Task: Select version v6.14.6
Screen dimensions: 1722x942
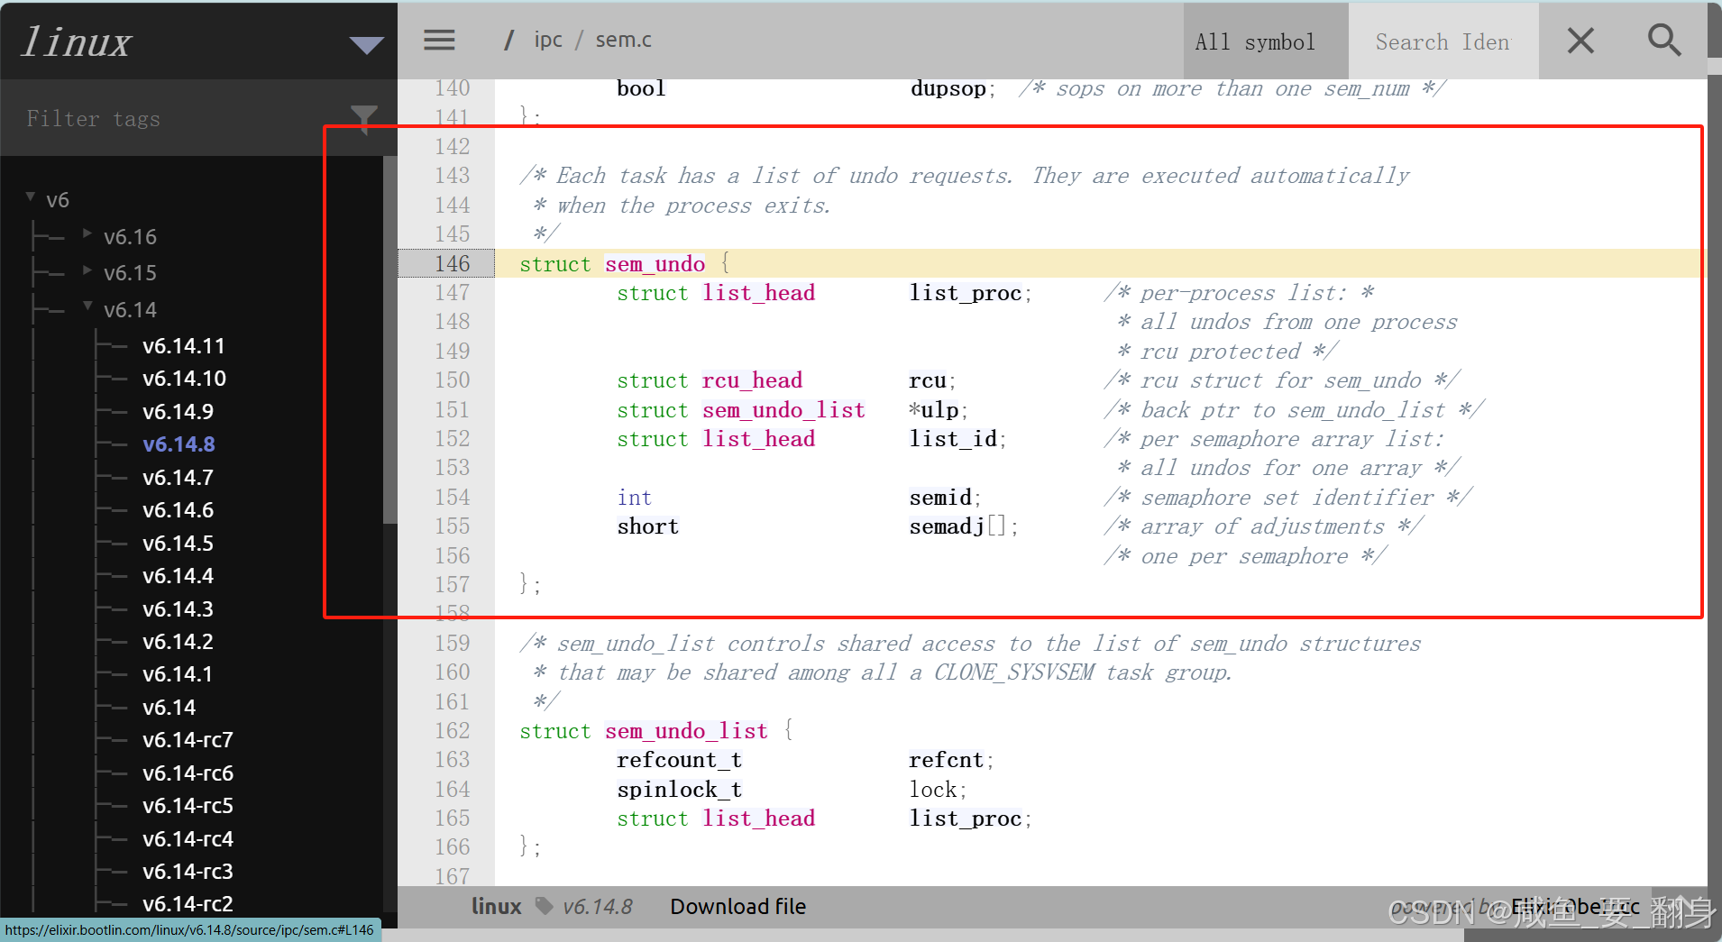Action: click(x=179, y=510)
